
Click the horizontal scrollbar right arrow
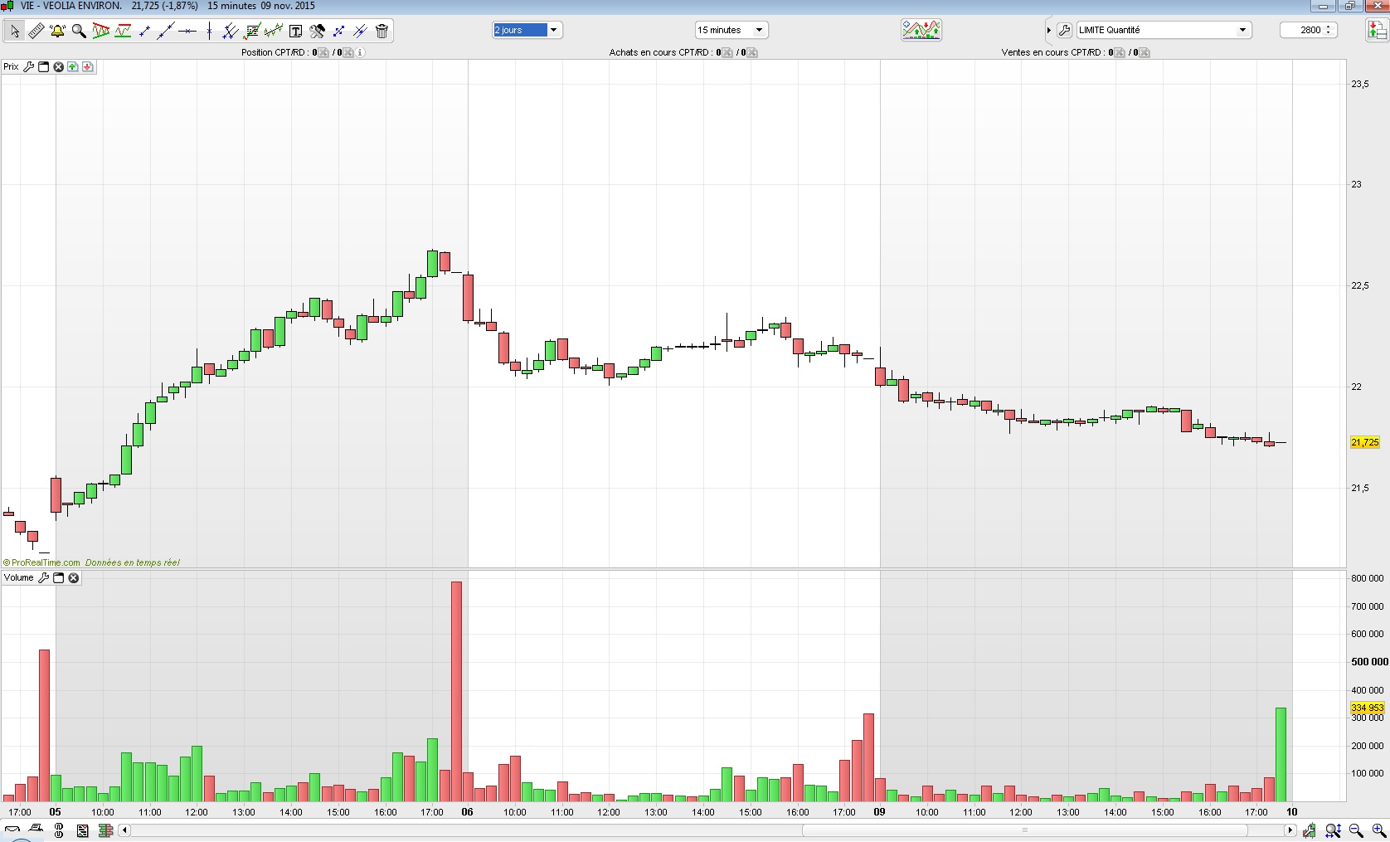click(1290, 830)
